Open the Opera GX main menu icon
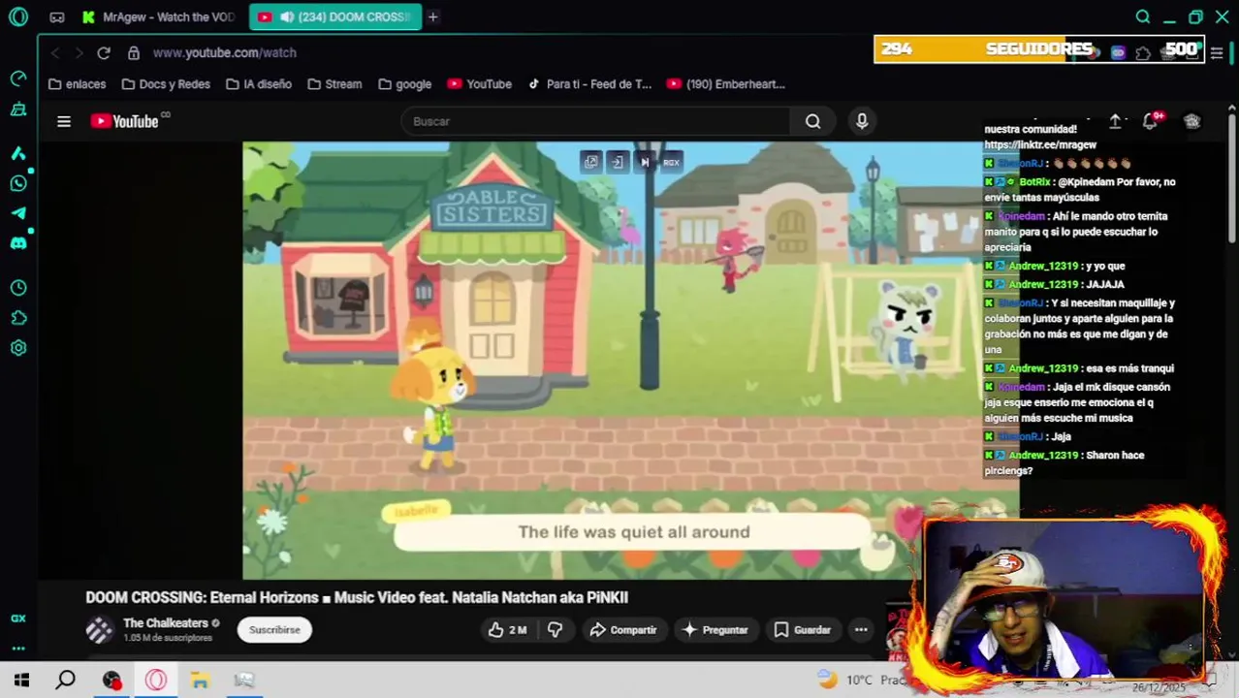Image resolution: width=1239 pixels, height=698 pixels. tap(18, 16)
